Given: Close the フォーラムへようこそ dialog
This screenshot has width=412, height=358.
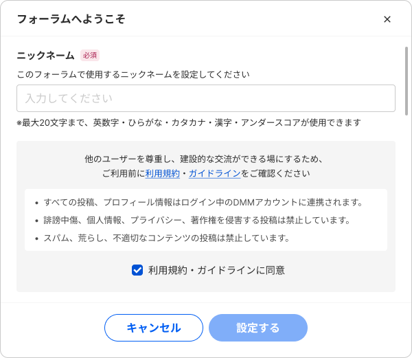Looking at the screenshot, I should 387,19.
